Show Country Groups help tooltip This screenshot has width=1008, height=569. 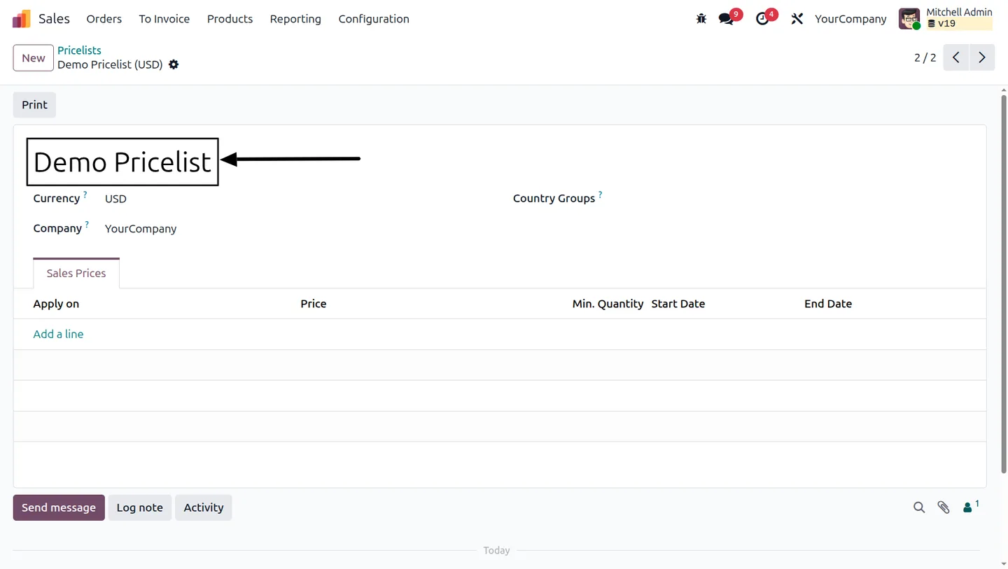pyautogui.click(x=600, y=195)
